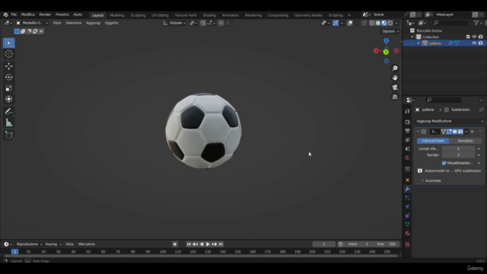
Task: Select the Measure tool
Action: (8, 123)
